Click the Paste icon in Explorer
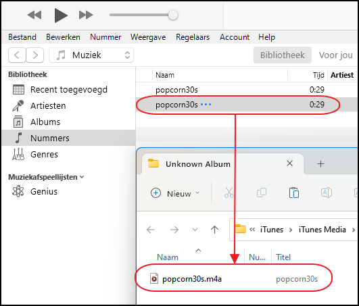 294,193
